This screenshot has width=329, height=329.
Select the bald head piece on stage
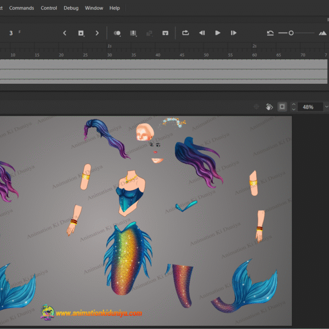click(145, 132)
